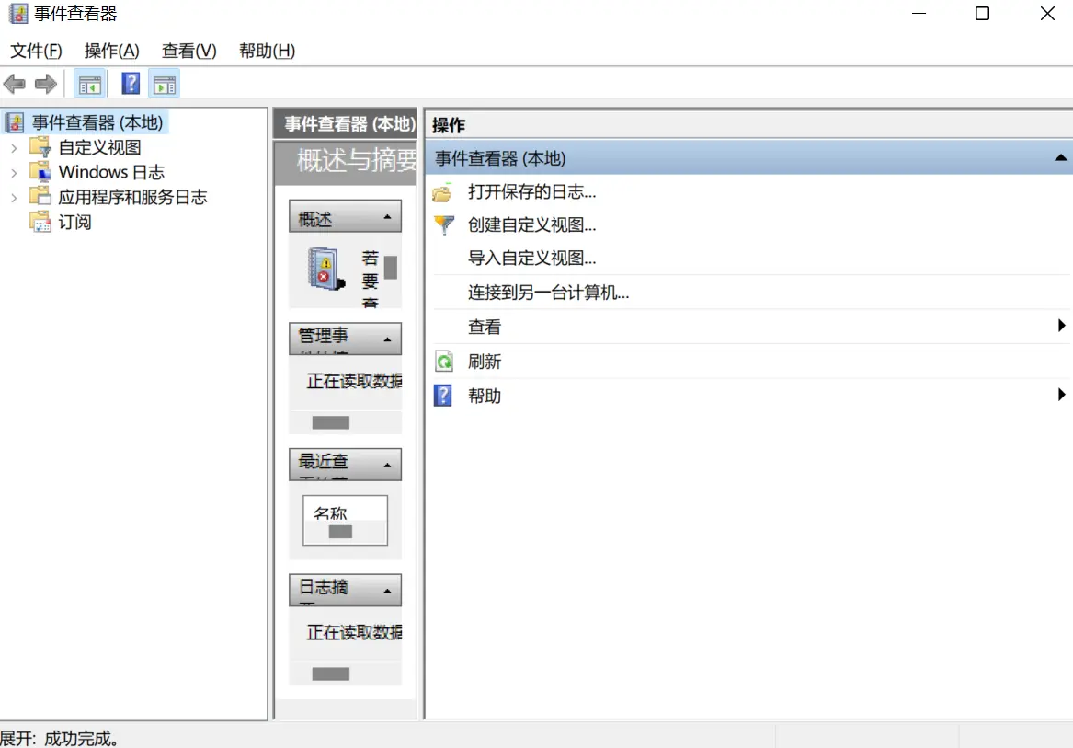Select 自定义视图 in the tree
Image resolution: width=1073 pixels, height=748 pixels.
(x=100, y=147)
